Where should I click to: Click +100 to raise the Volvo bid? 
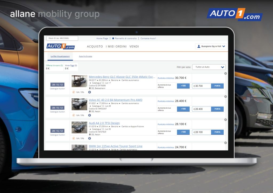tap(183, 109)
